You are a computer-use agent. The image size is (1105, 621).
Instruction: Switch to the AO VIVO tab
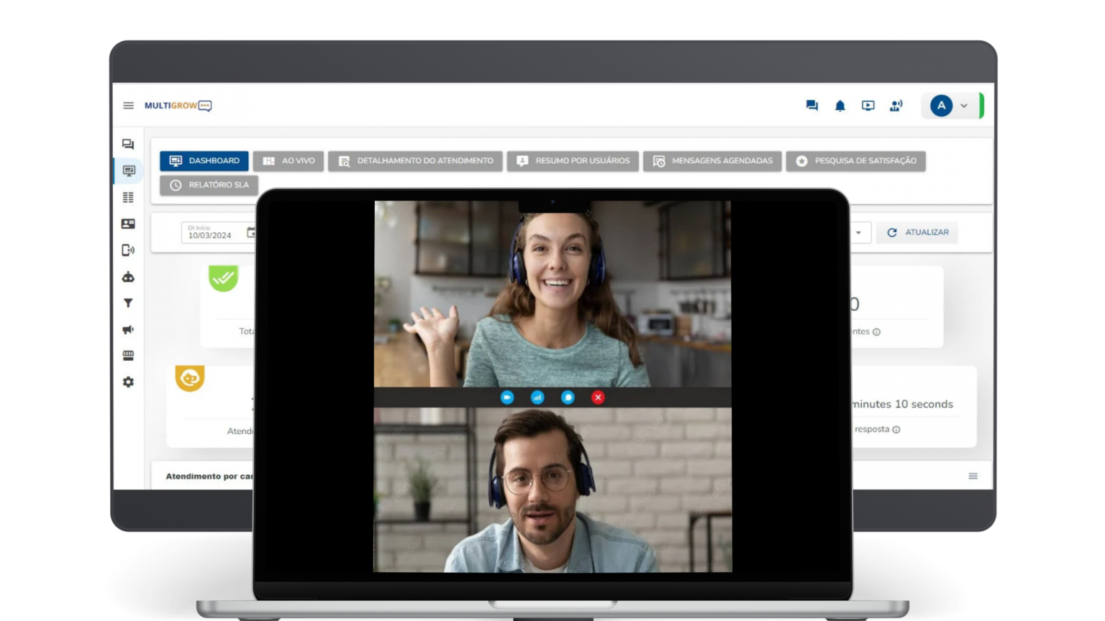pyautogui.click(x=288, y=160)
